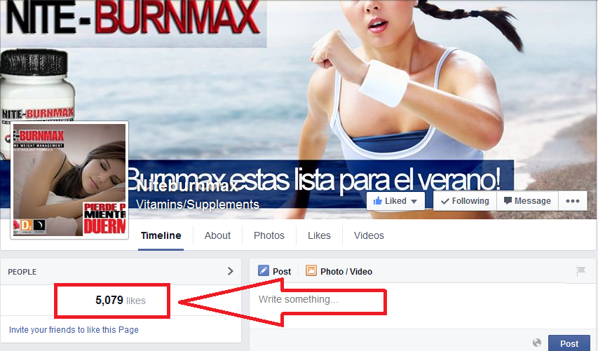The width and height of the screenshot is (598, 351).
Task: Switch to the Timeline tab
Action: pos(161,235)
